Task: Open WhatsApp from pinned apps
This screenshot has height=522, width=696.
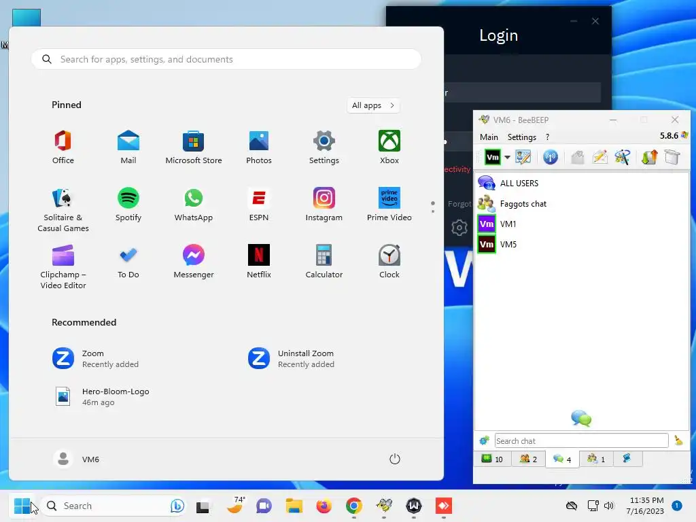Action: click(194, 205)
